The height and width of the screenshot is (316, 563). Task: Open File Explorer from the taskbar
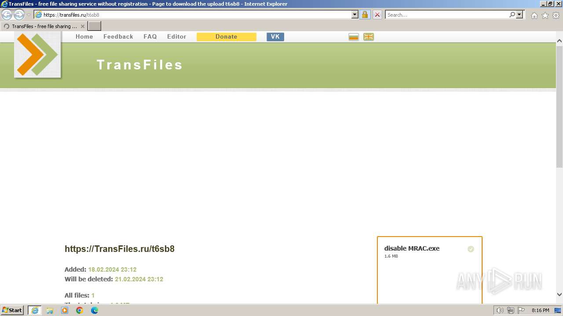click(x=50, y=310)
